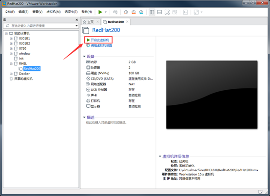Viewport: 270px width, 196px height.
Task: Enter full screen mode icon
Action: click(167, 12)
